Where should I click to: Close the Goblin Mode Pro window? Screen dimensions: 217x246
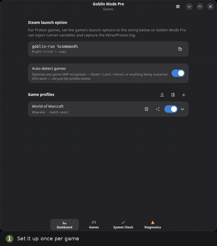point(210,6)
